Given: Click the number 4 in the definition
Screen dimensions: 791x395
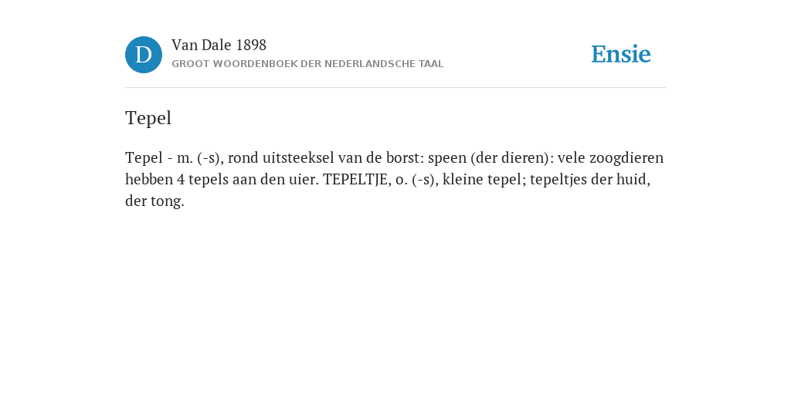Looking at the screenshot, I should coord(182,179).
